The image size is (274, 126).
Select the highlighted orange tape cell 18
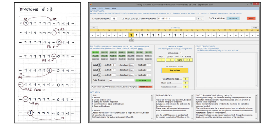pyautogui.click(x=131, y=35)
